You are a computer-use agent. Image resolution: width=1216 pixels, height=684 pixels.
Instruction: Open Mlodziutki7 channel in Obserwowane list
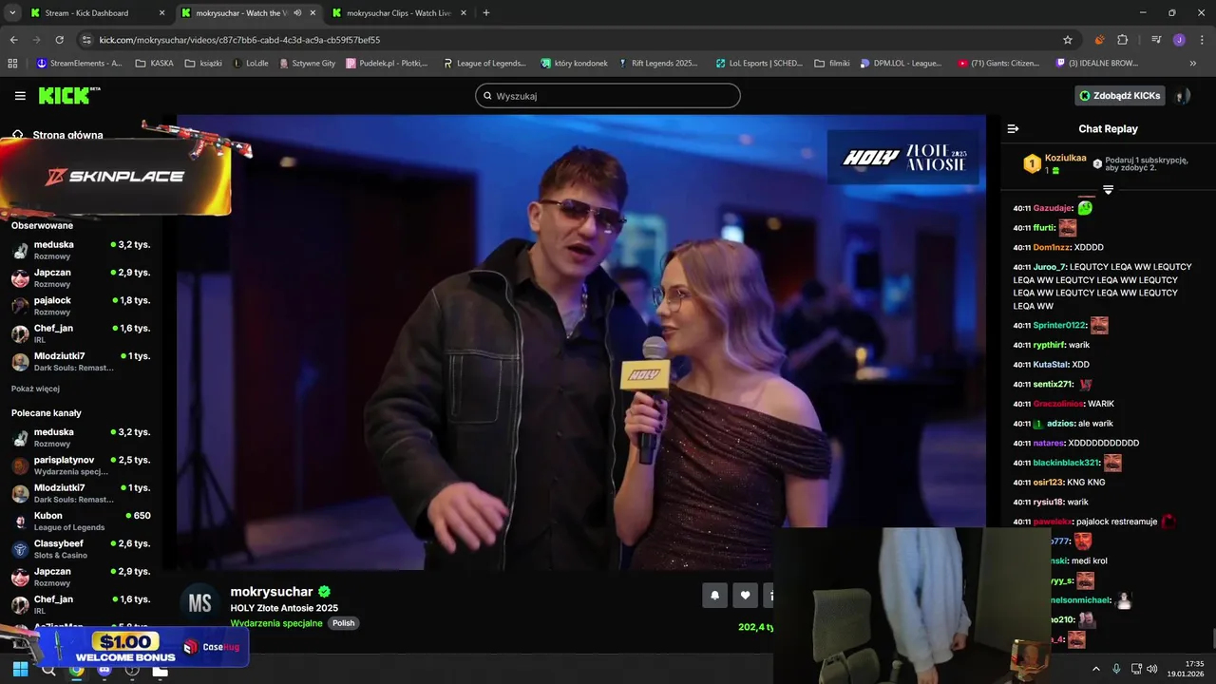(x=81, y=361)
